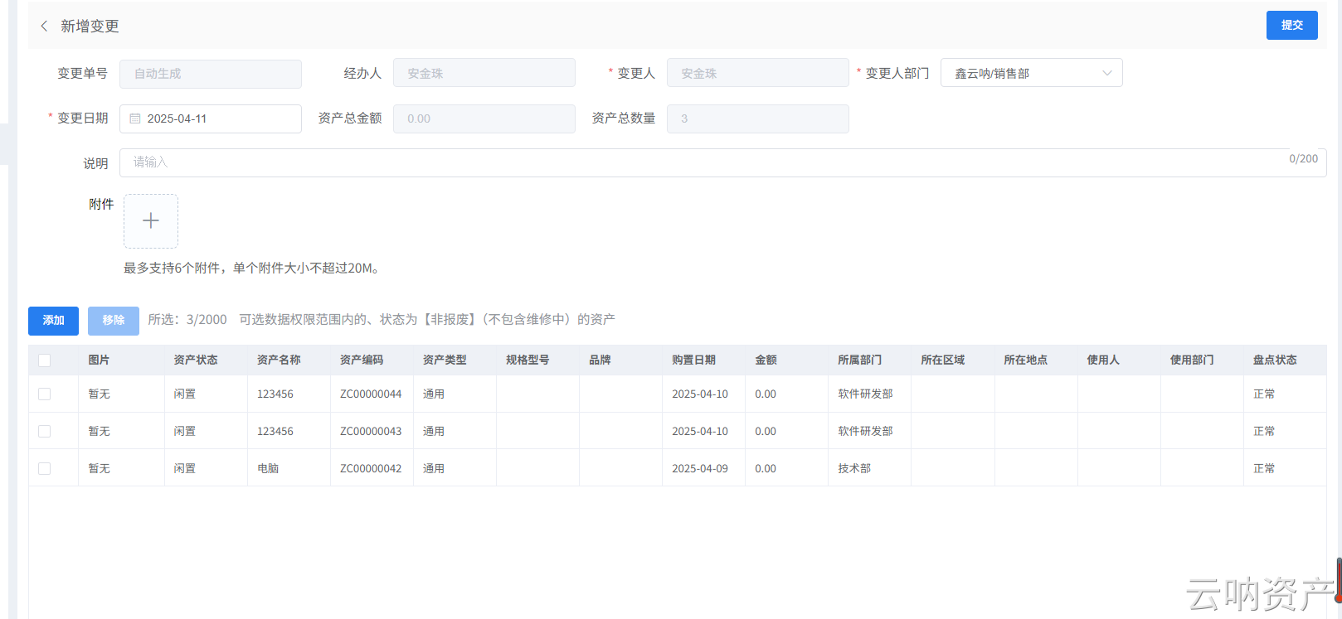Screen dimensions: 1342x619
Task: Click 正常 status in ZC00000044 row
Action: (1264, 394)
